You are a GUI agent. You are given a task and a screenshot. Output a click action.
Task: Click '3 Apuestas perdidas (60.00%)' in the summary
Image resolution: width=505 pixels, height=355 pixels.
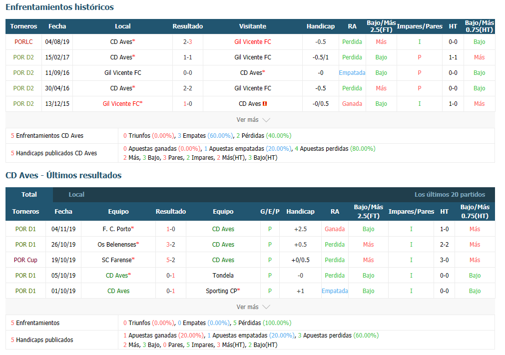[338, 336]
